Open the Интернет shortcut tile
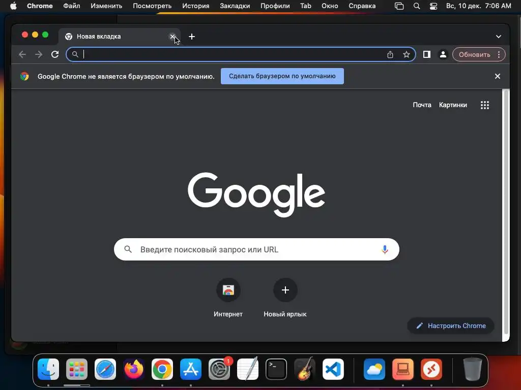This screenshot has height=390, width=521. (x=228, y=298)
